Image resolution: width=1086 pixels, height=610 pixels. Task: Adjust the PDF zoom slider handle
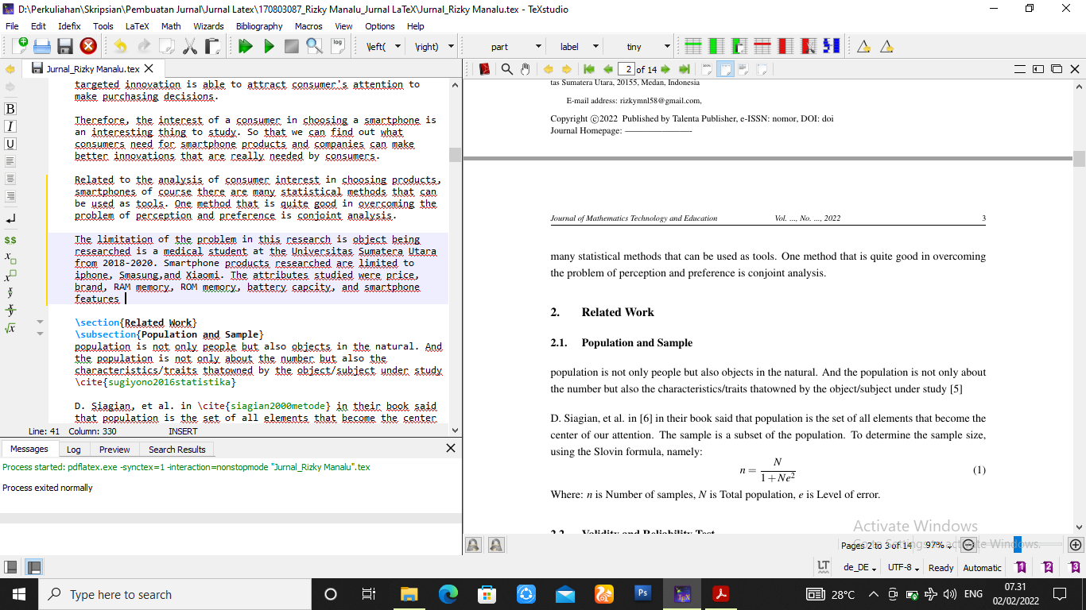click(1018, 545)
